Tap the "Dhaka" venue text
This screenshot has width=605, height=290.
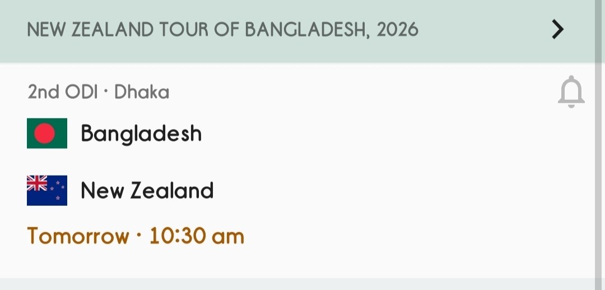(142, 92)
